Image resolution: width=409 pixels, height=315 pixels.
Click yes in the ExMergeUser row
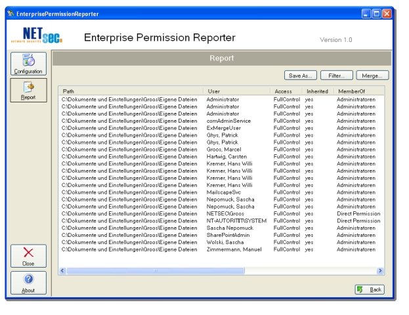[309, 128]
